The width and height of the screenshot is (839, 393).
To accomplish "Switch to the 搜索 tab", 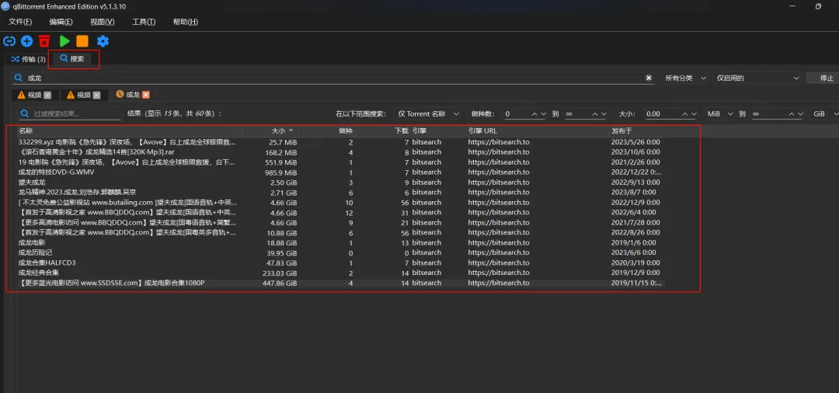I will click(x=73, y=59).
